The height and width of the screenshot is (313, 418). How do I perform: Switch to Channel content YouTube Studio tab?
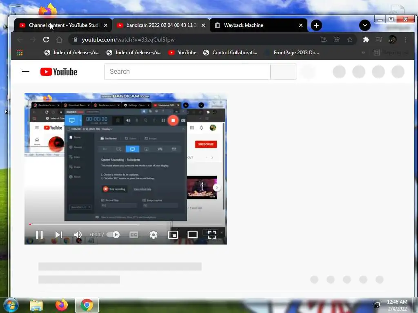point(62,25)
